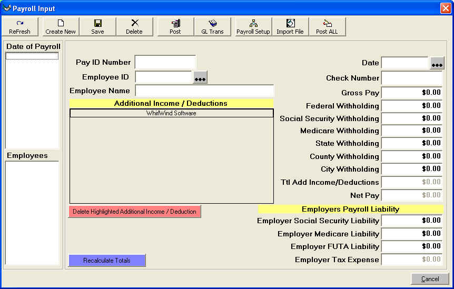Click Social Security Withholding amount field

(x=412, y=118)
